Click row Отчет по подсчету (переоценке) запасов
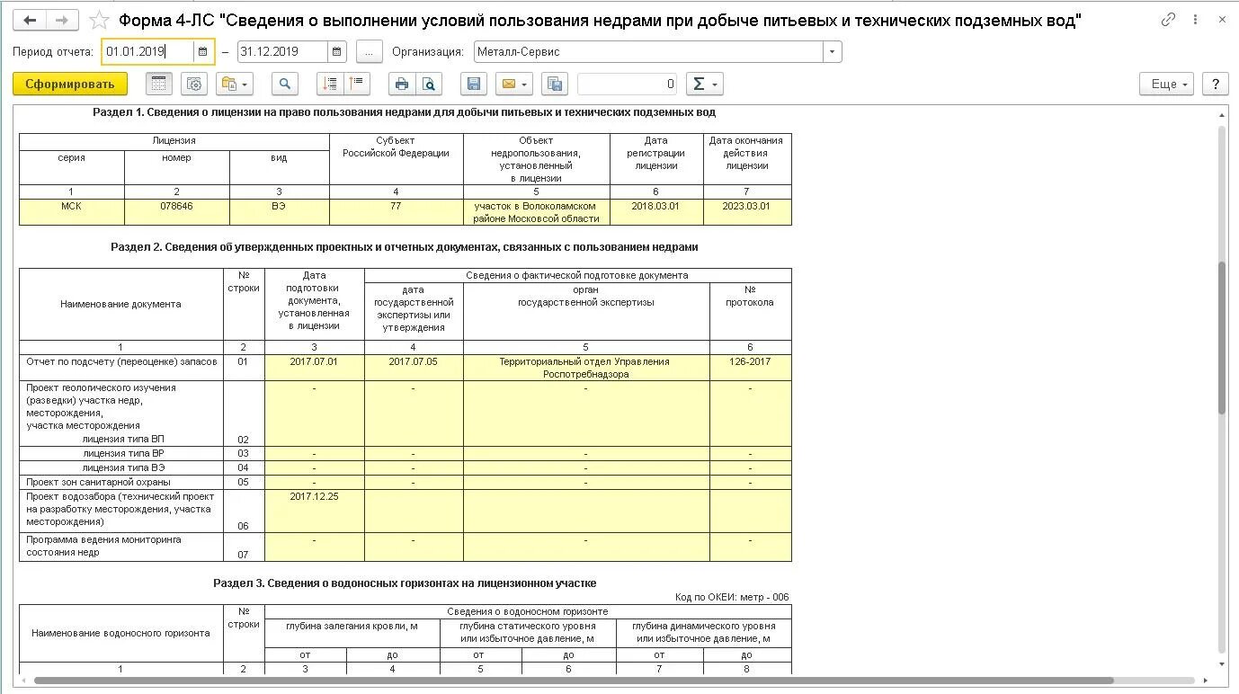Image resolution: width=1239 pixels, height=694 pixels. coord(121,368)
